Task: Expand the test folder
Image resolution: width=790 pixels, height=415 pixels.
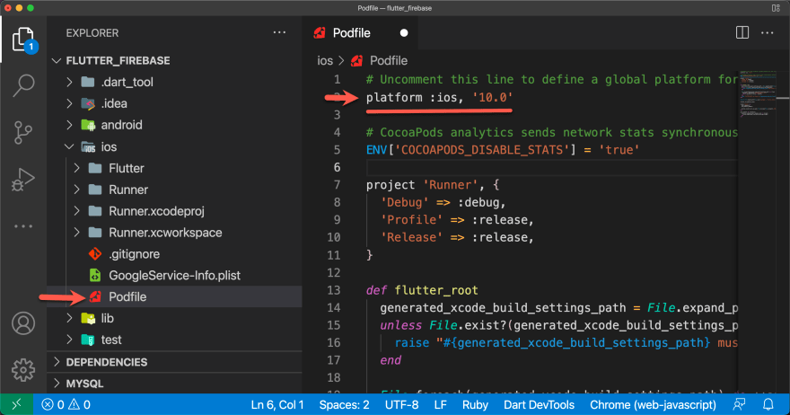Action: coord(69,340)
